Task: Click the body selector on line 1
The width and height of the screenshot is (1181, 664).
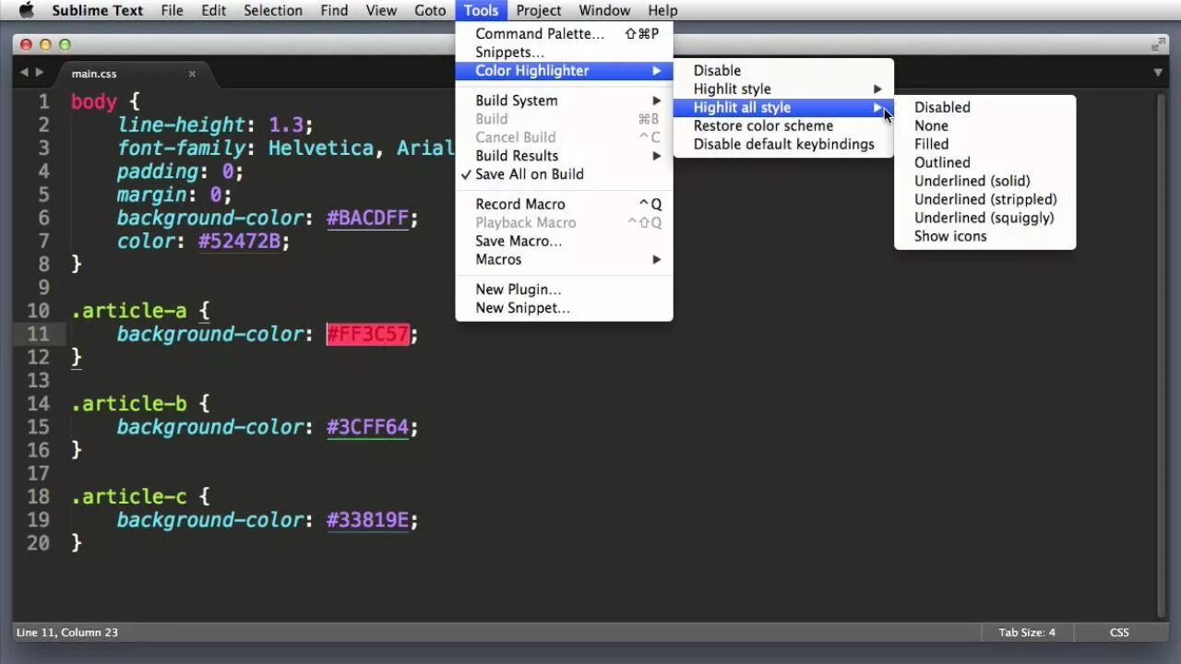Action: coord(94,101)
